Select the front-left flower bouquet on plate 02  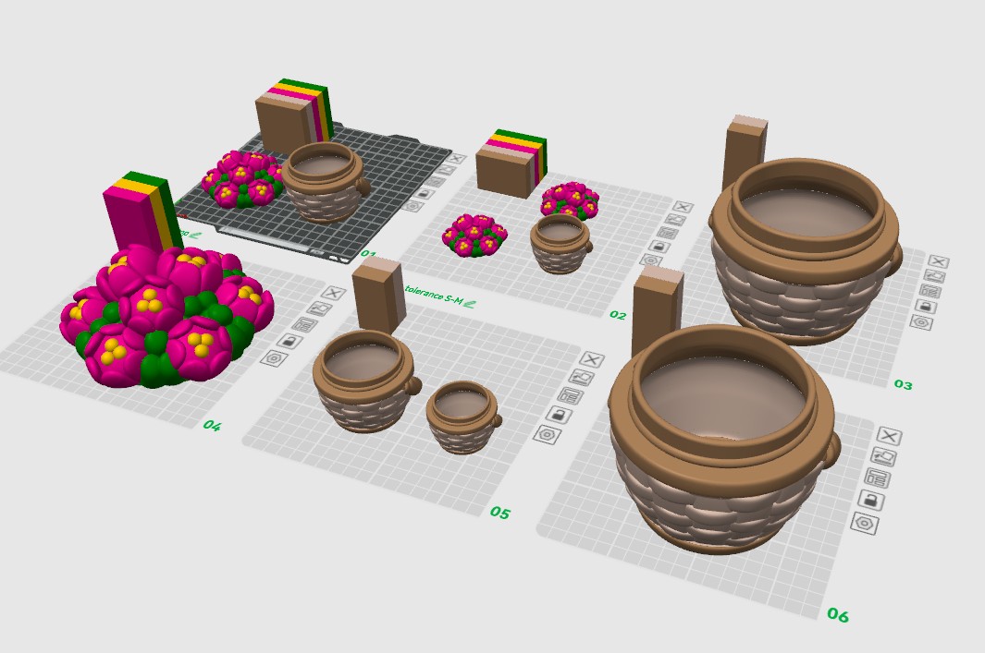tap(474, 236)
